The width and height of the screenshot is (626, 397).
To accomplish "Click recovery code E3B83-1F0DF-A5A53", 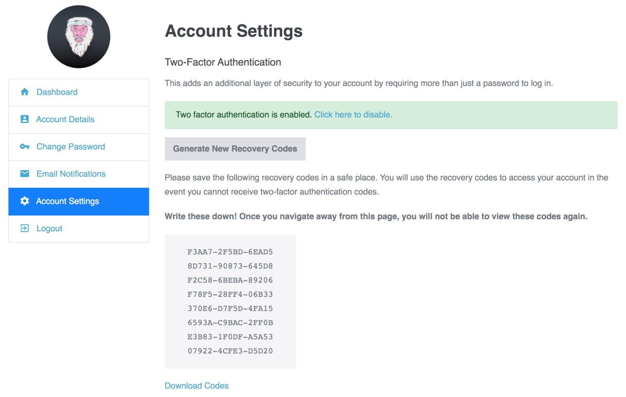I will 230,337.
